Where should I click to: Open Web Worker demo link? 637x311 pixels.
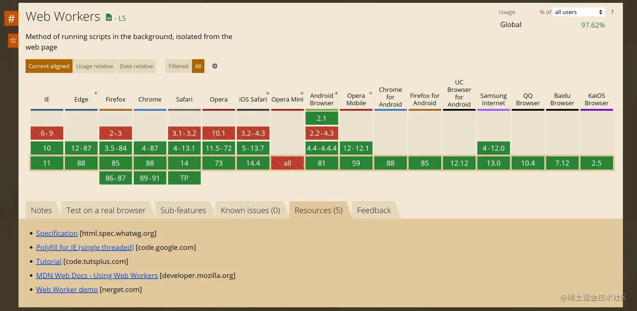67,290
